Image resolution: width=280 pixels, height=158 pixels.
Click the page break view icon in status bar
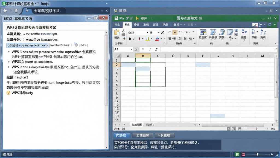click(x=240, y=129)
